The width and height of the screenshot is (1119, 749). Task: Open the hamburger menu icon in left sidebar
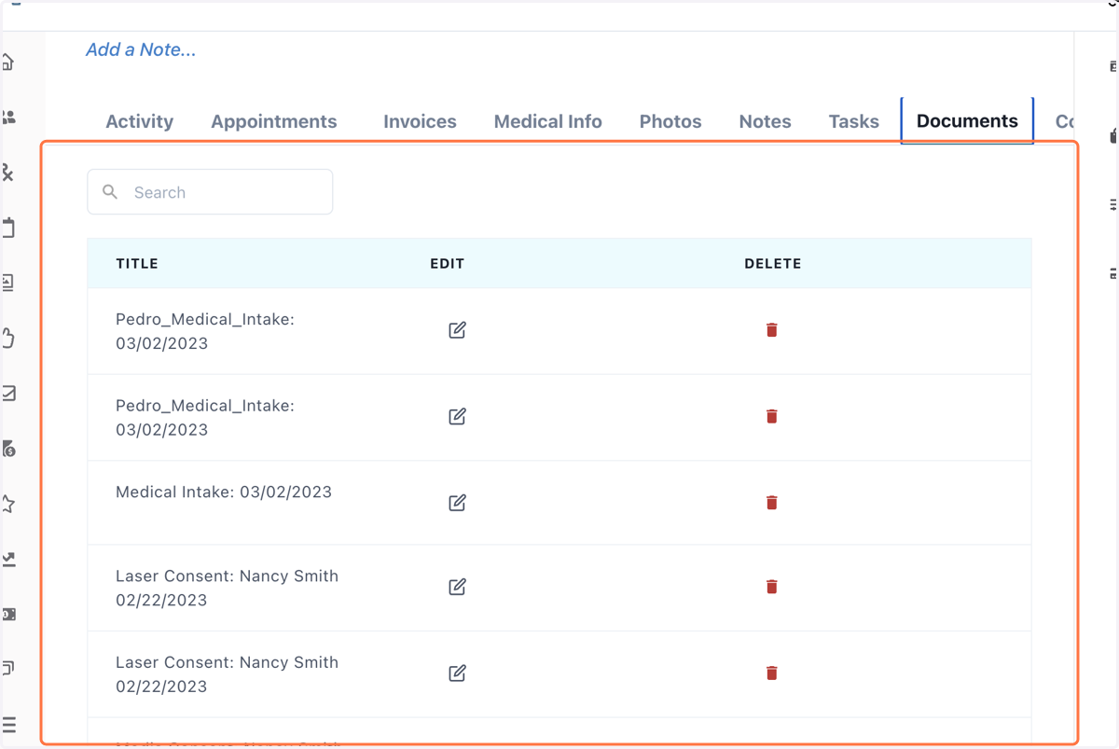9,725
